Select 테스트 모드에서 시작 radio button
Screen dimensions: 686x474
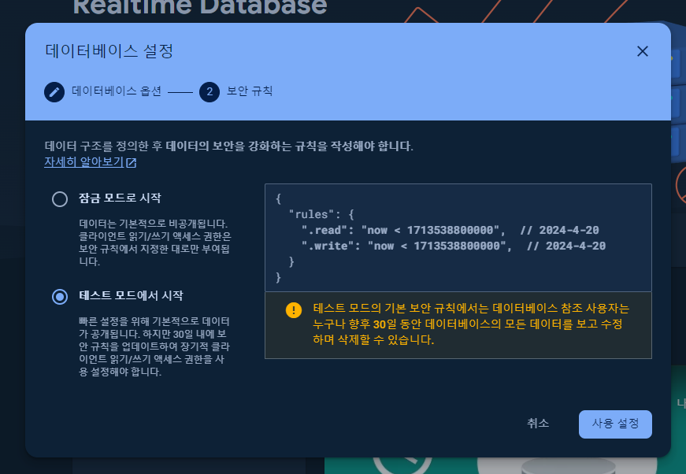(60, 297)
